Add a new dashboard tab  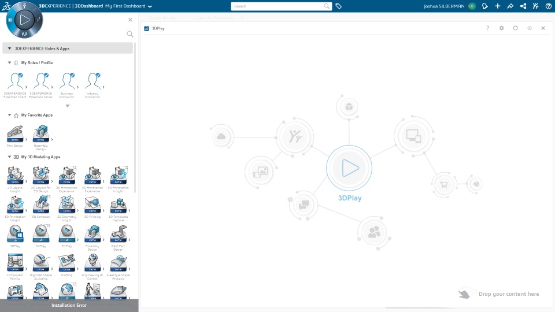(x=242, y=18)
